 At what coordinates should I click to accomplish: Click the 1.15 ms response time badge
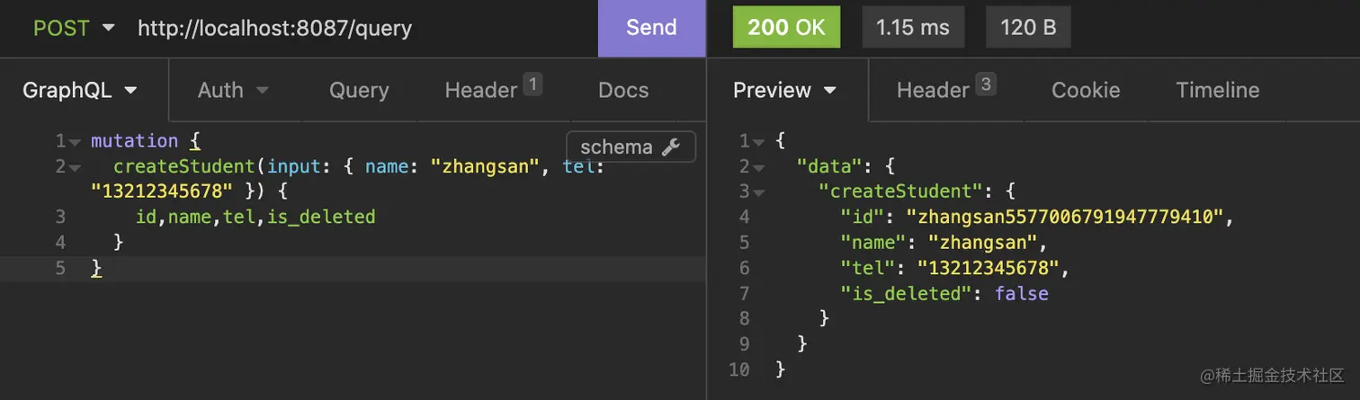coord(913,28)
